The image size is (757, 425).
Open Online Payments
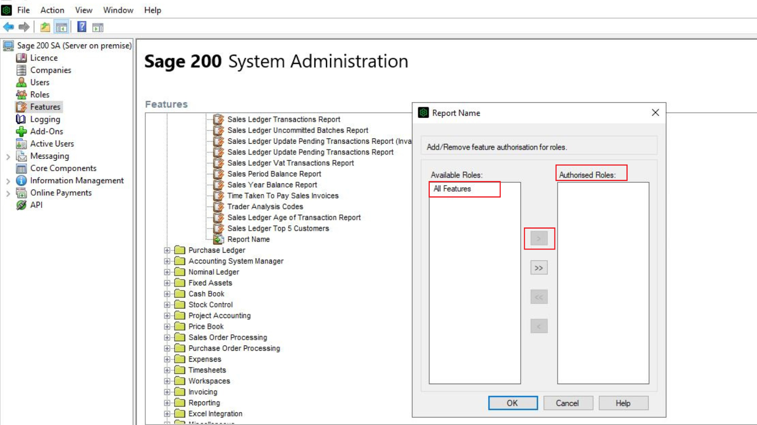(x=61, y=192)
